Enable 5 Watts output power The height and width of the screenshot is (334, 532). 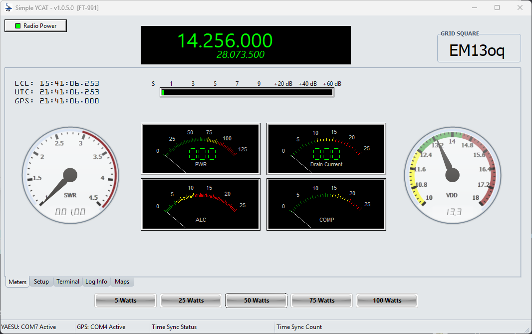pos(125,300)
